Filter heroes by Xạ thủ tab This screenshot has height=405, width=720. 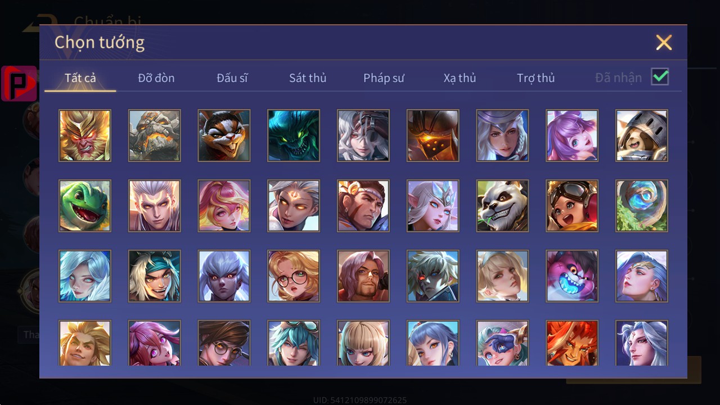[460, 78]
